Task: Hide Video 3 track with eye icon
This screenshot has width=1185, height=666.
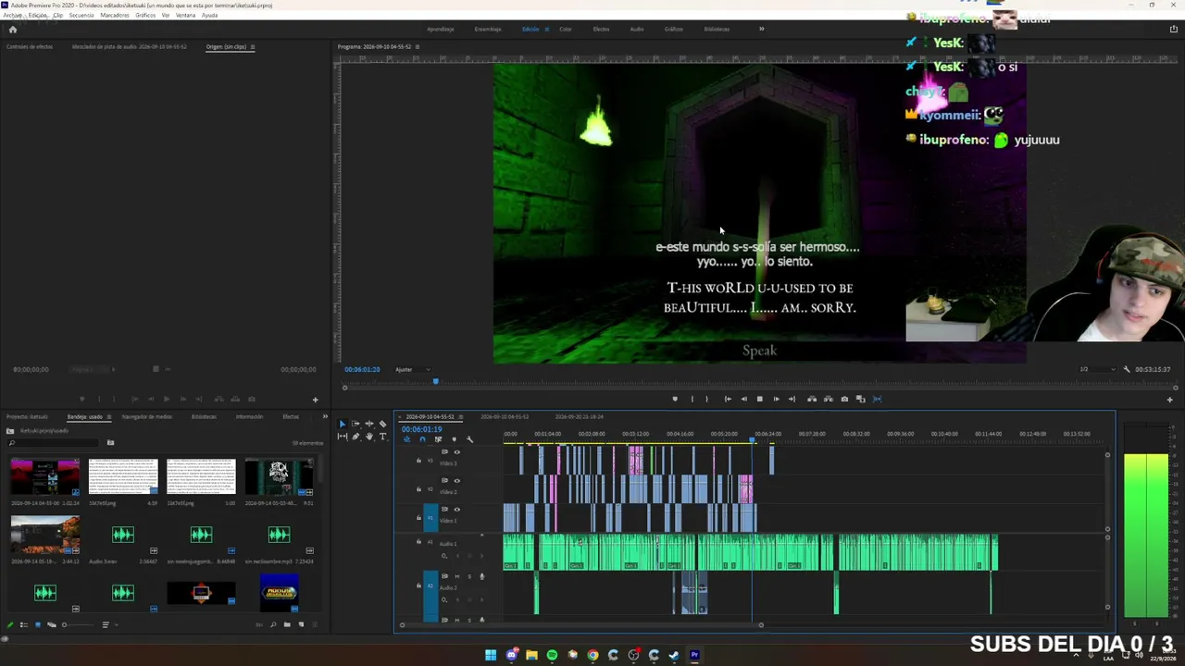Action: click(x=457, y=452)
